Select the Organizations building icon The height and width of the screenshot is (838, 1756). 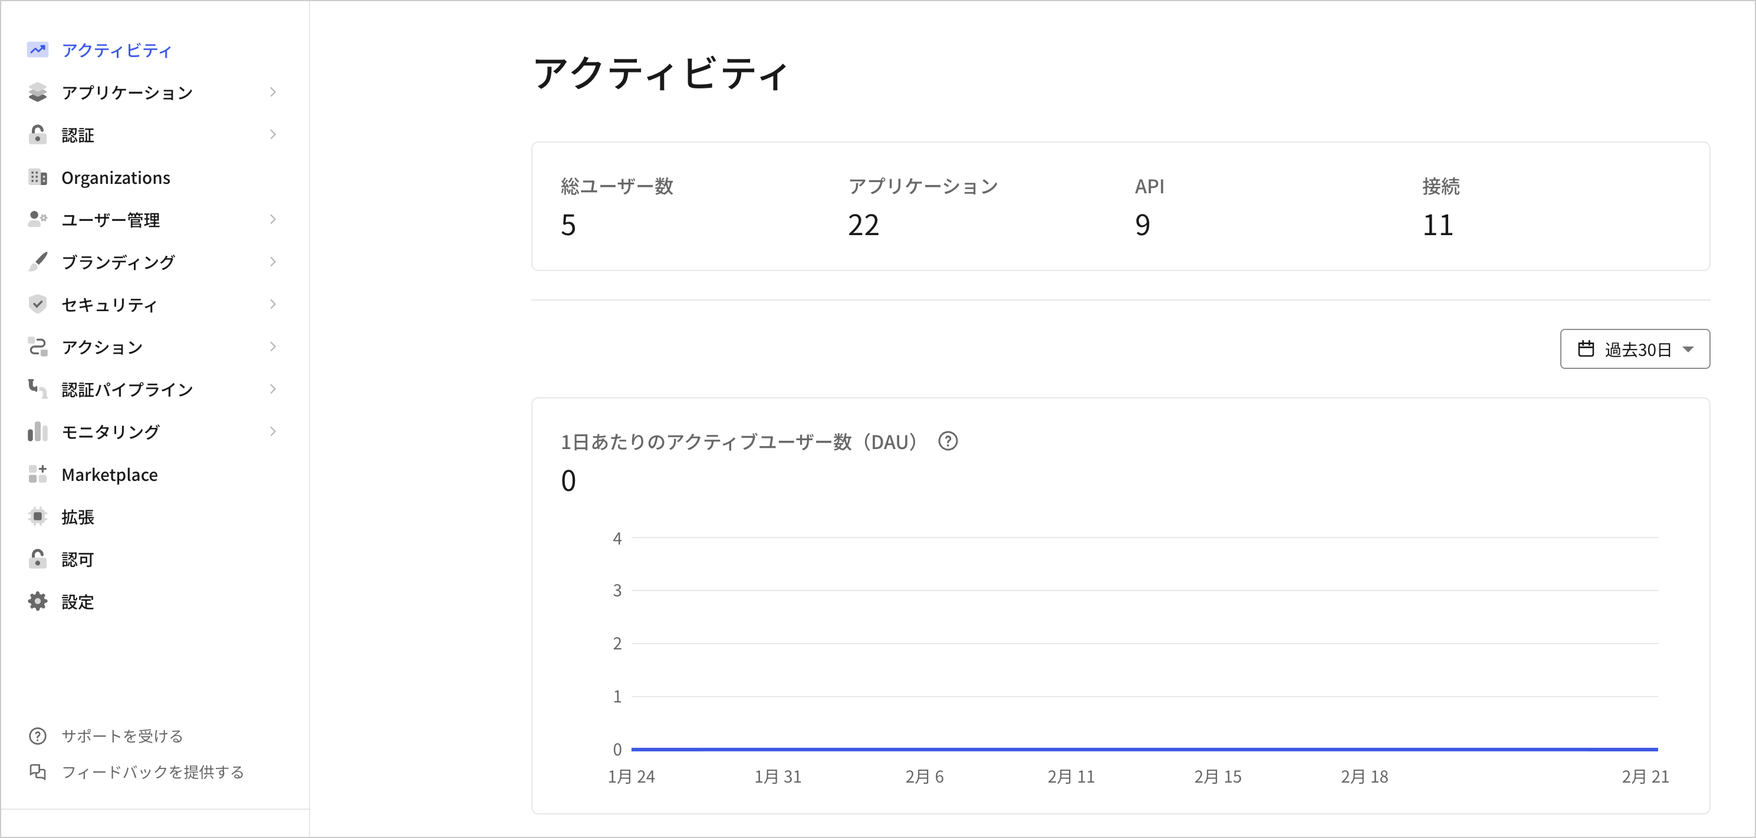click(x=38, y=177)
